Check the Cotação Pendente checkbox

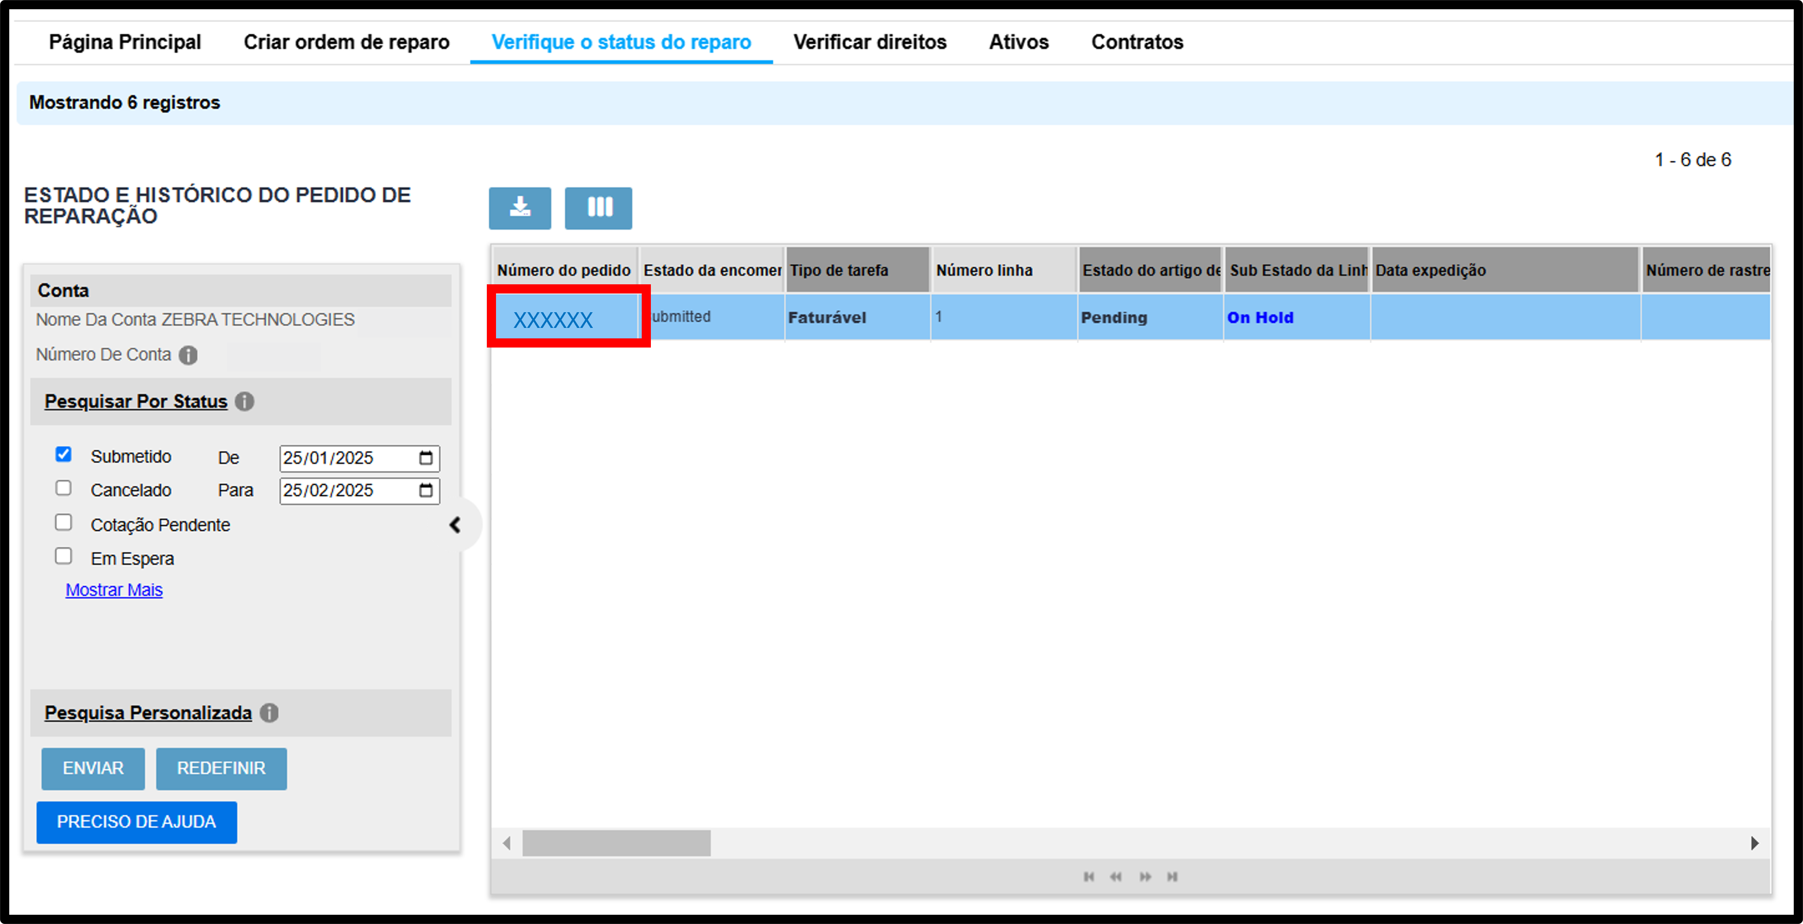click(64, 522)
